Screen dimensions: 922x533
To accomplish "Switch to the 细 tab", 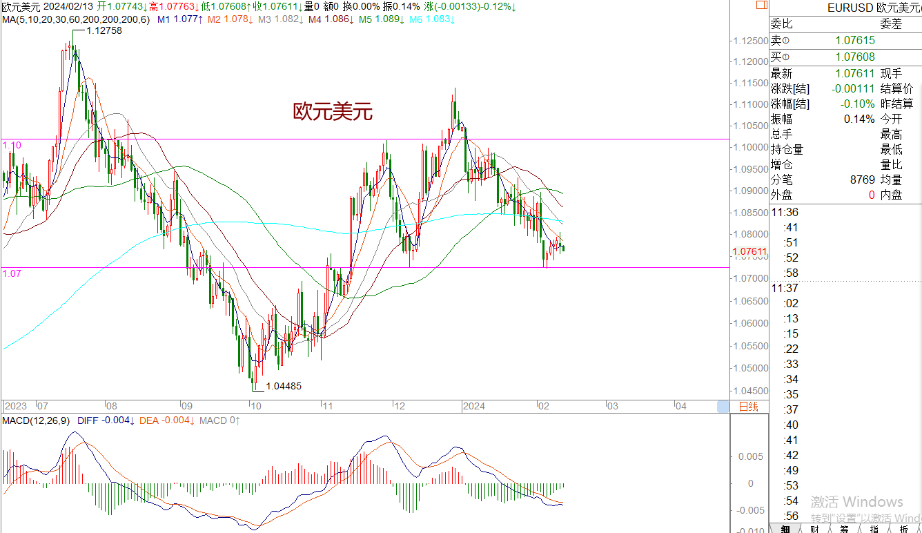I will click(785, 528).
